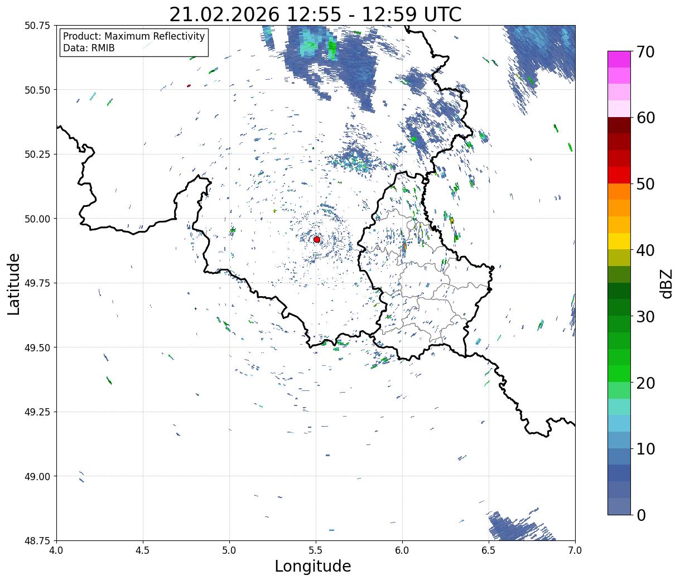Click the latitude tick label 49.50
This screenshot has height=580, width=680.
coord(37,347)
